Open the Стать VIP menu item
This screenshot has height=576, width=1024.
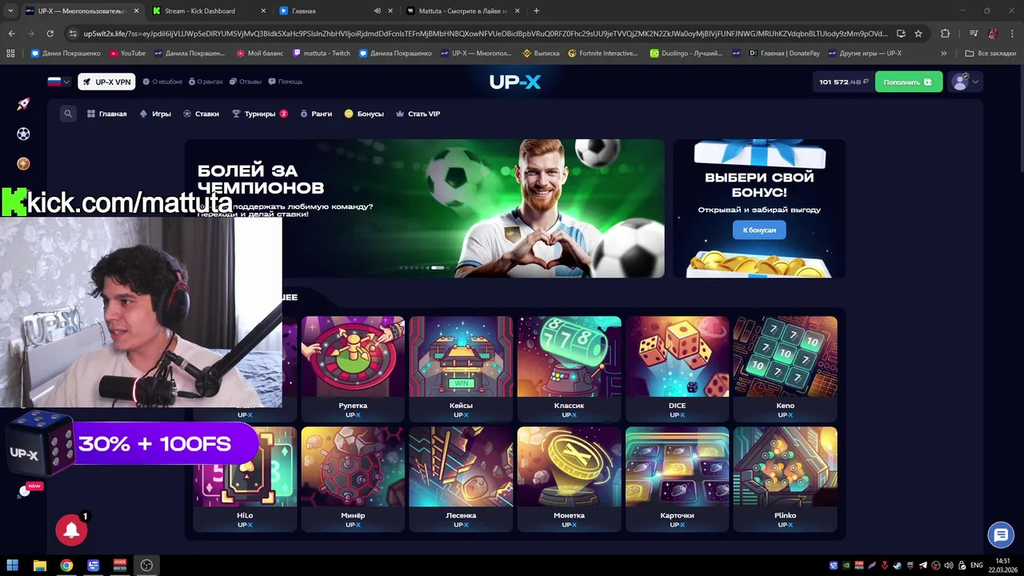pos(418,114)
